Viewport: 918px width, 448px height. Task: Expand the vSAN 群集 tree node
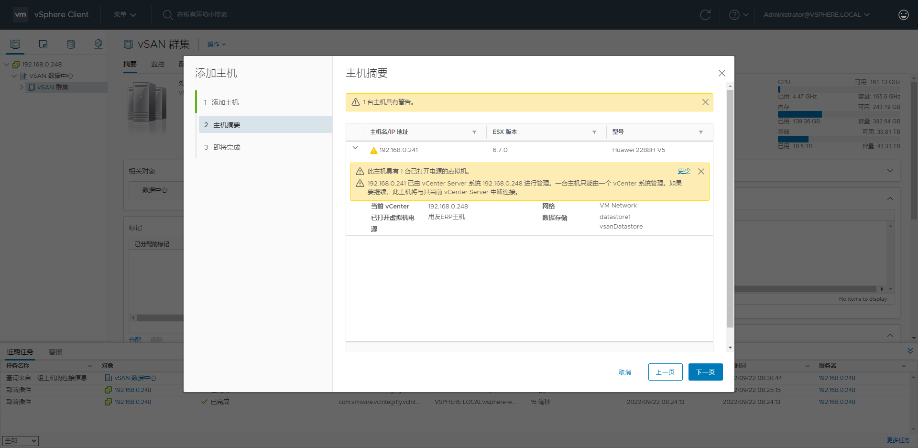pyautogui.click(x=22, y=87)
